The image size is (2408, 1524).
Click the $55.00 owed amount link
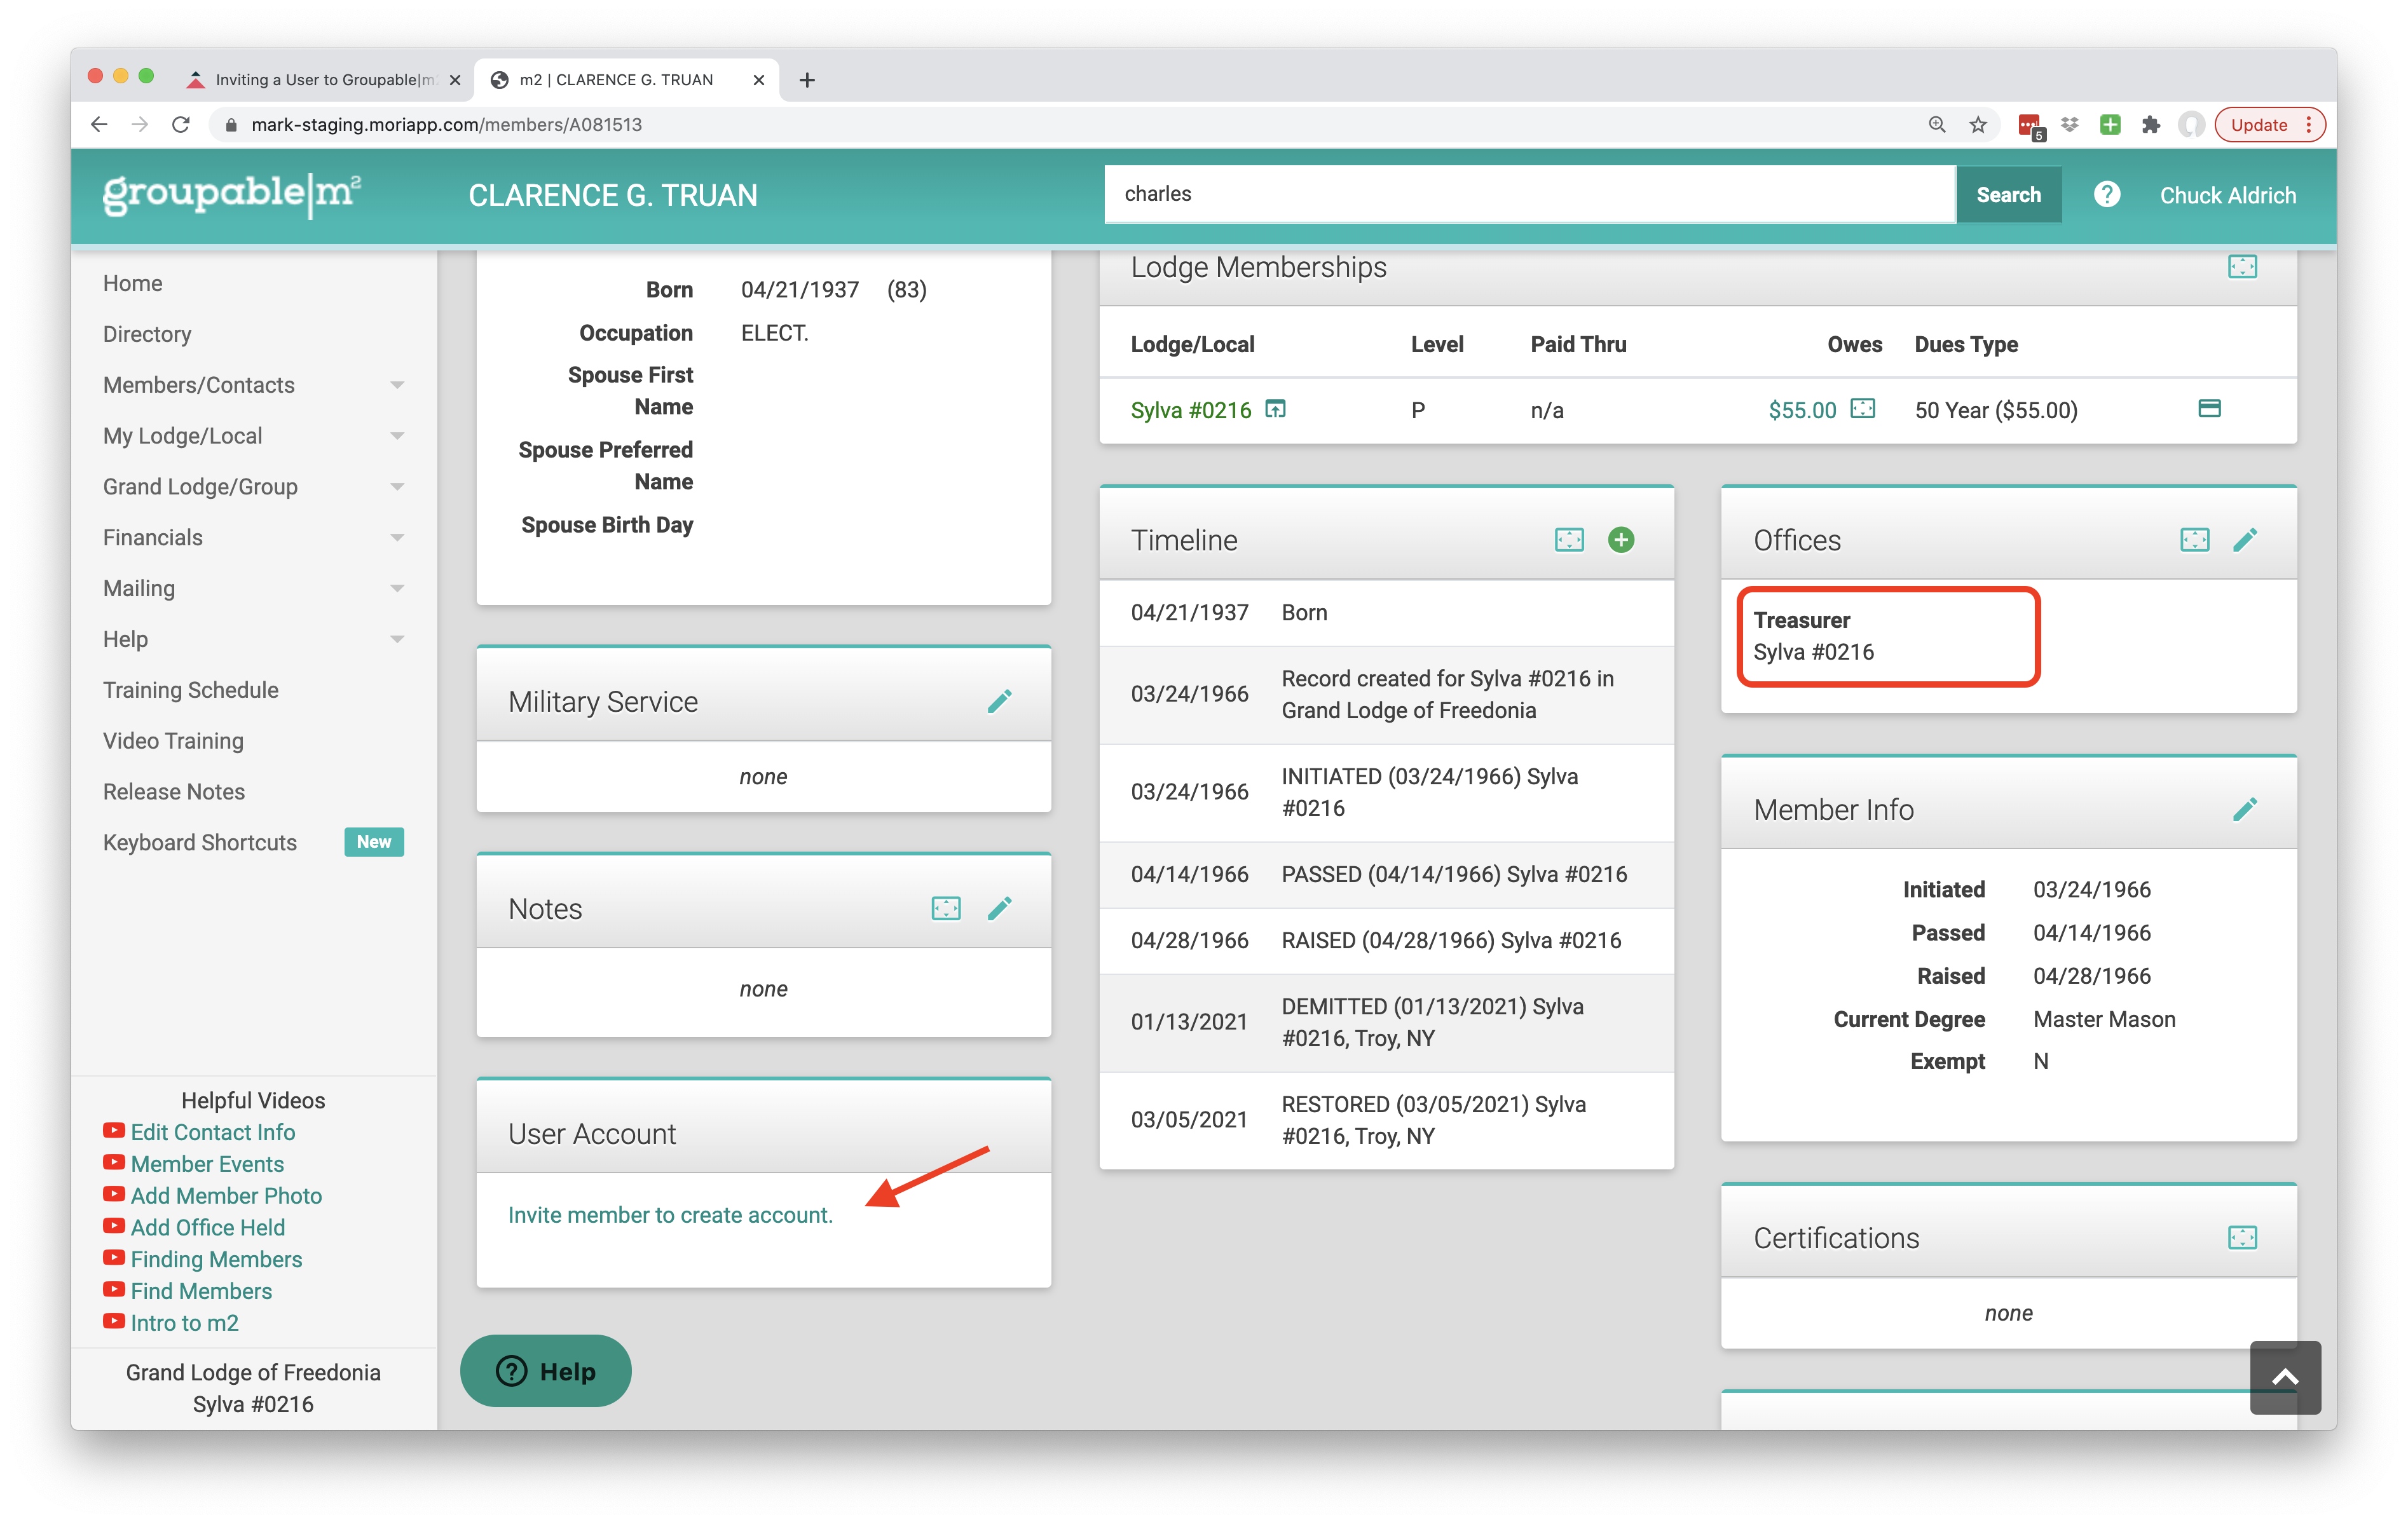1802,410
